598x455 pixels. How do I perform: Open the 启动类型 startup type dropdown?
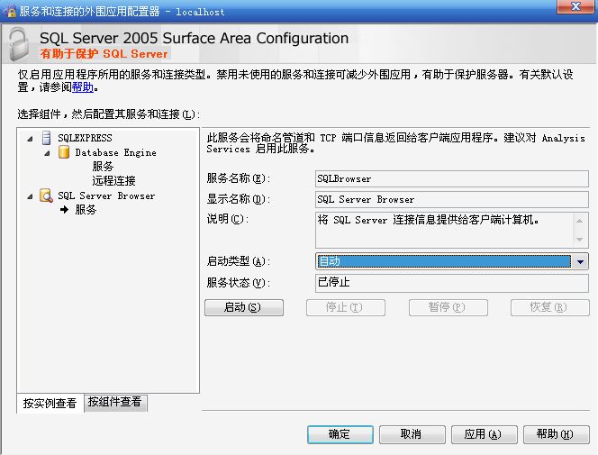pos(580,261)
